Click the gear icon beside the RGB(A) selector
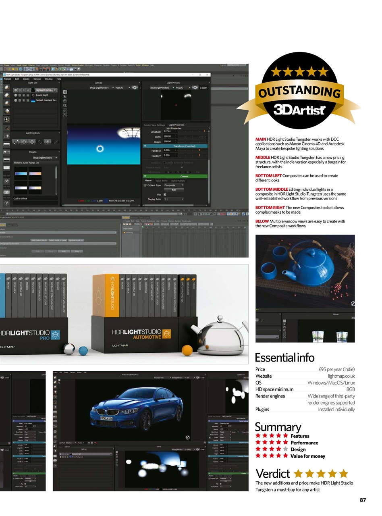This screenshot has height=516, width=382. [134, 88]
